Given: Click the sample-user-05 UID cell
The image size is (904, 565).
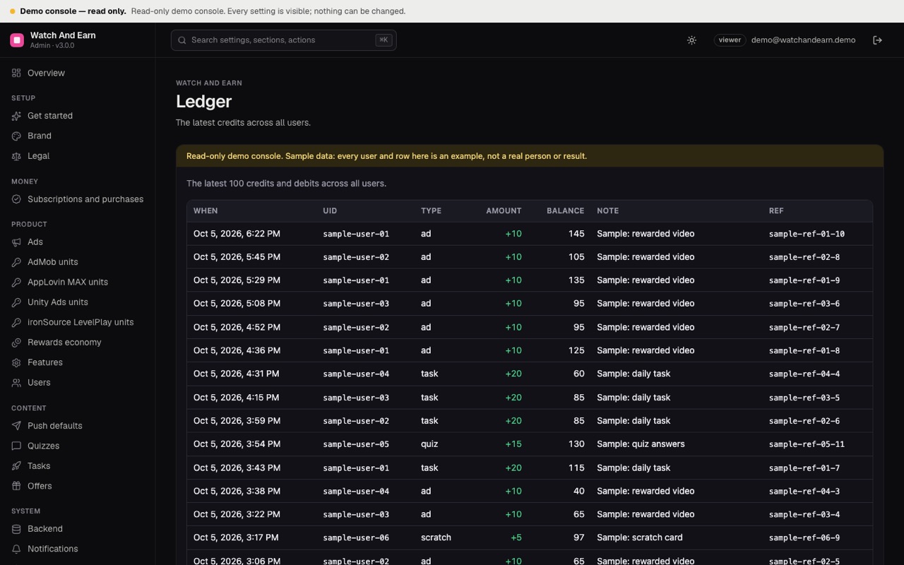Looking at the screenshot, I should pyautogui.click(x=356, y=444).
